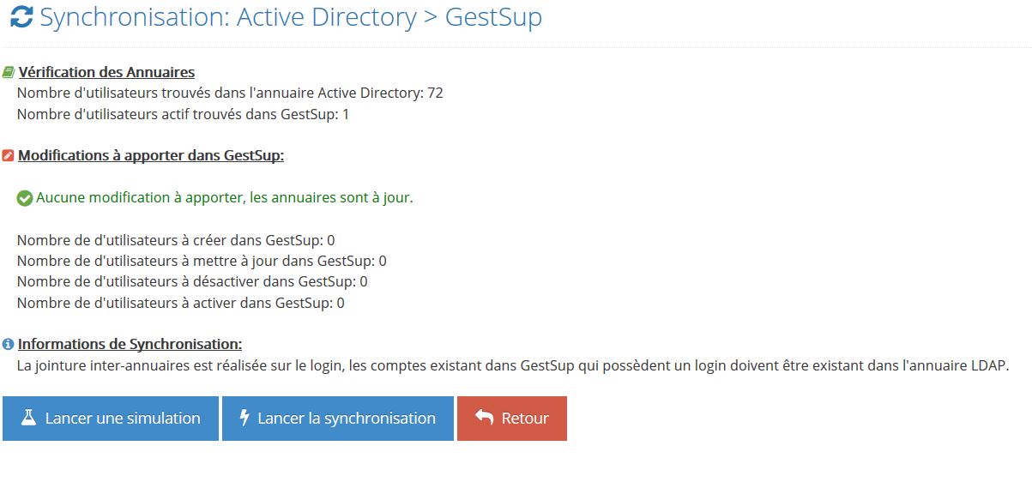Click the lightning bolt synchronisation icon

click(244, 418)
